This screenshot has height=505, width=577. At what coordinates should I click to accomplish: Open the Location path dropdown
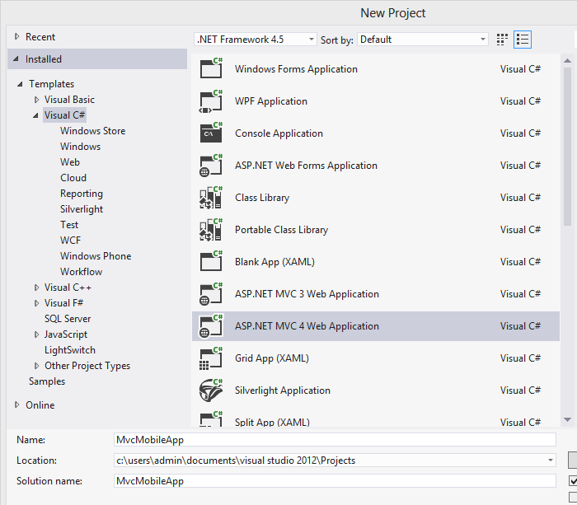[551, 461]
